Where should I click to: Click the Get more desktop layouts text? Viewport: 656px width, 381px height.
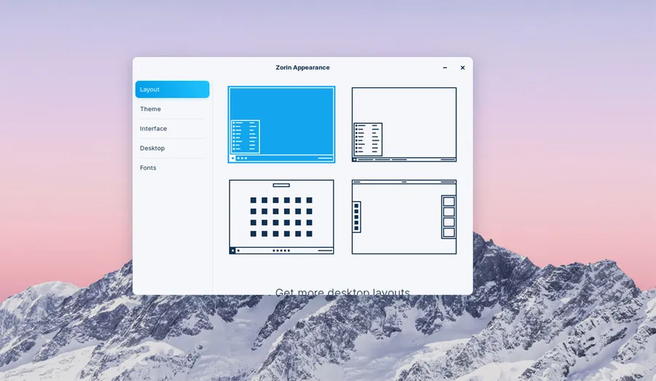(x=343, y=291)
